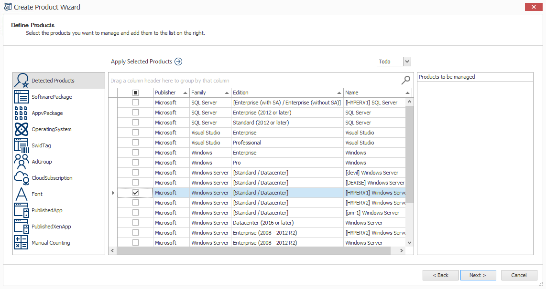This screenshot has height=289, width=546.
Task: Click the horizontal scrollbar thumb of the grid
Action: point(253,250)
